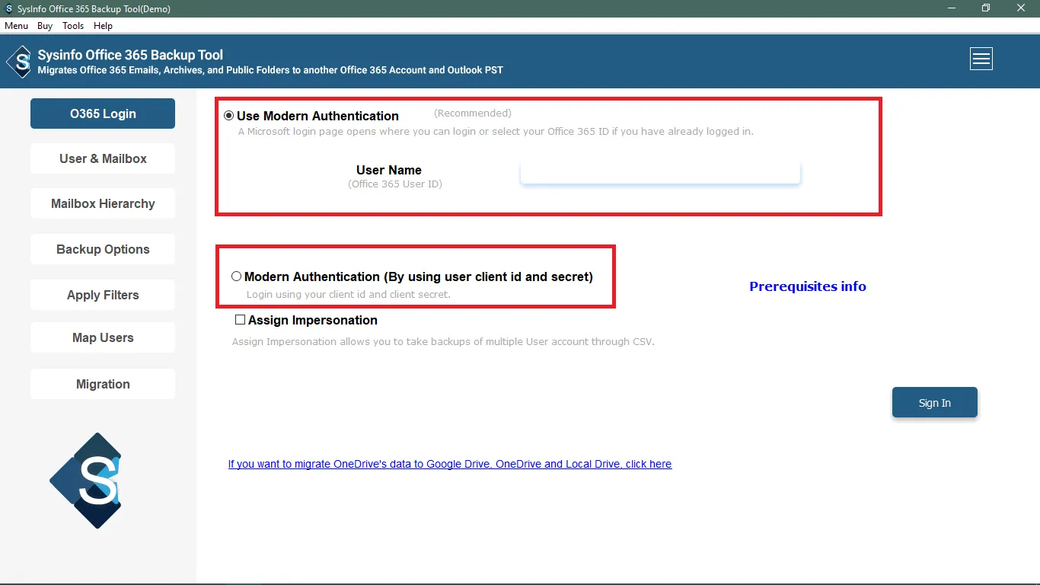Go to the User & Mailbox step
This screenshot has height=585, width=1040.
tap(103, 158)
